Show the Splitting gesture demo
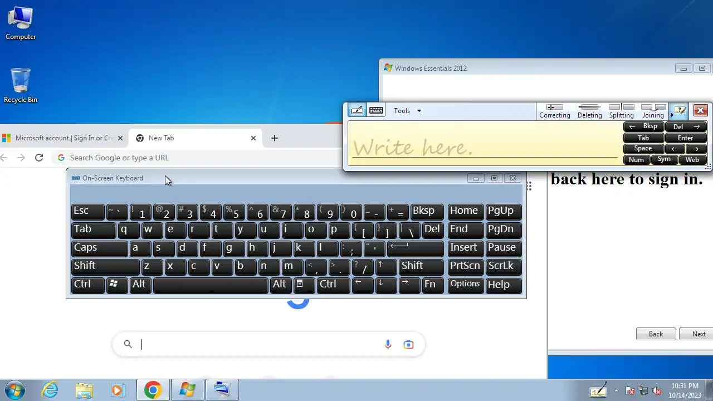Viewport: 713px width, 401px height. pos(621,111)
